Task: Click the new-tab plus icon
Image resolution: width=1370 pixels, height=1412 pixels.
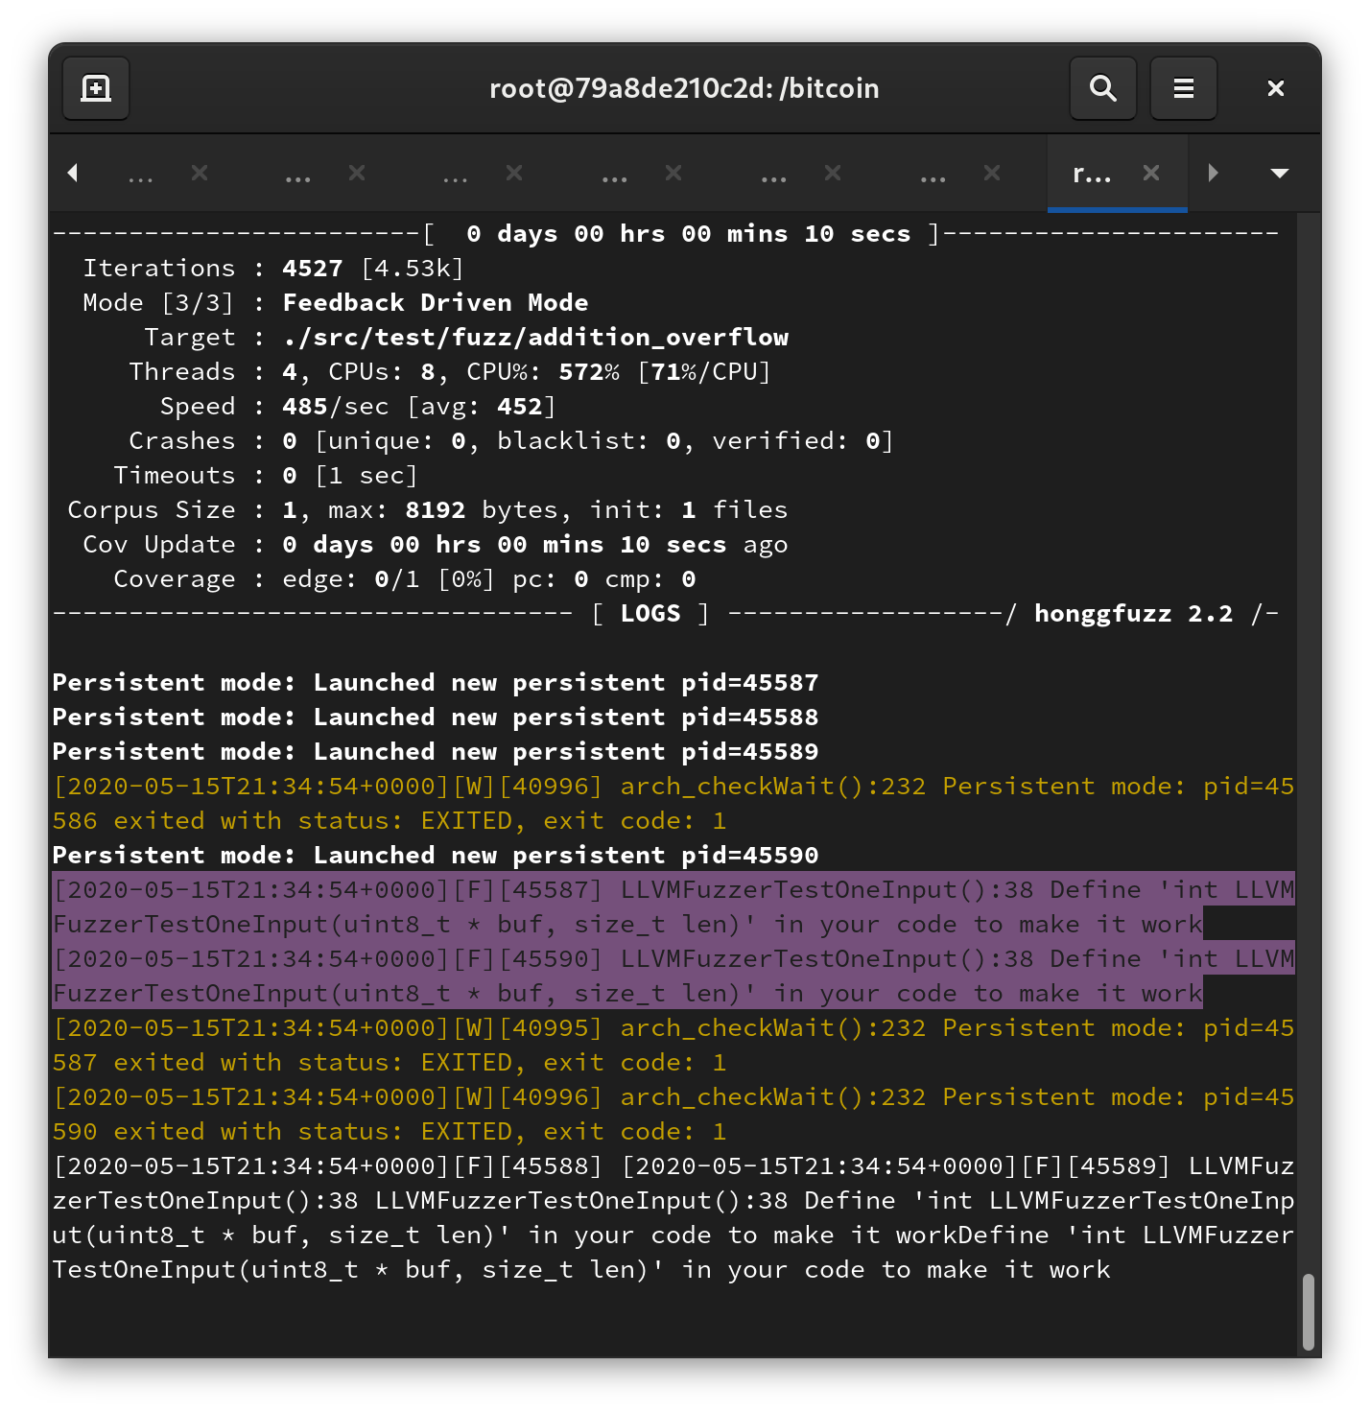Action: 95,88
